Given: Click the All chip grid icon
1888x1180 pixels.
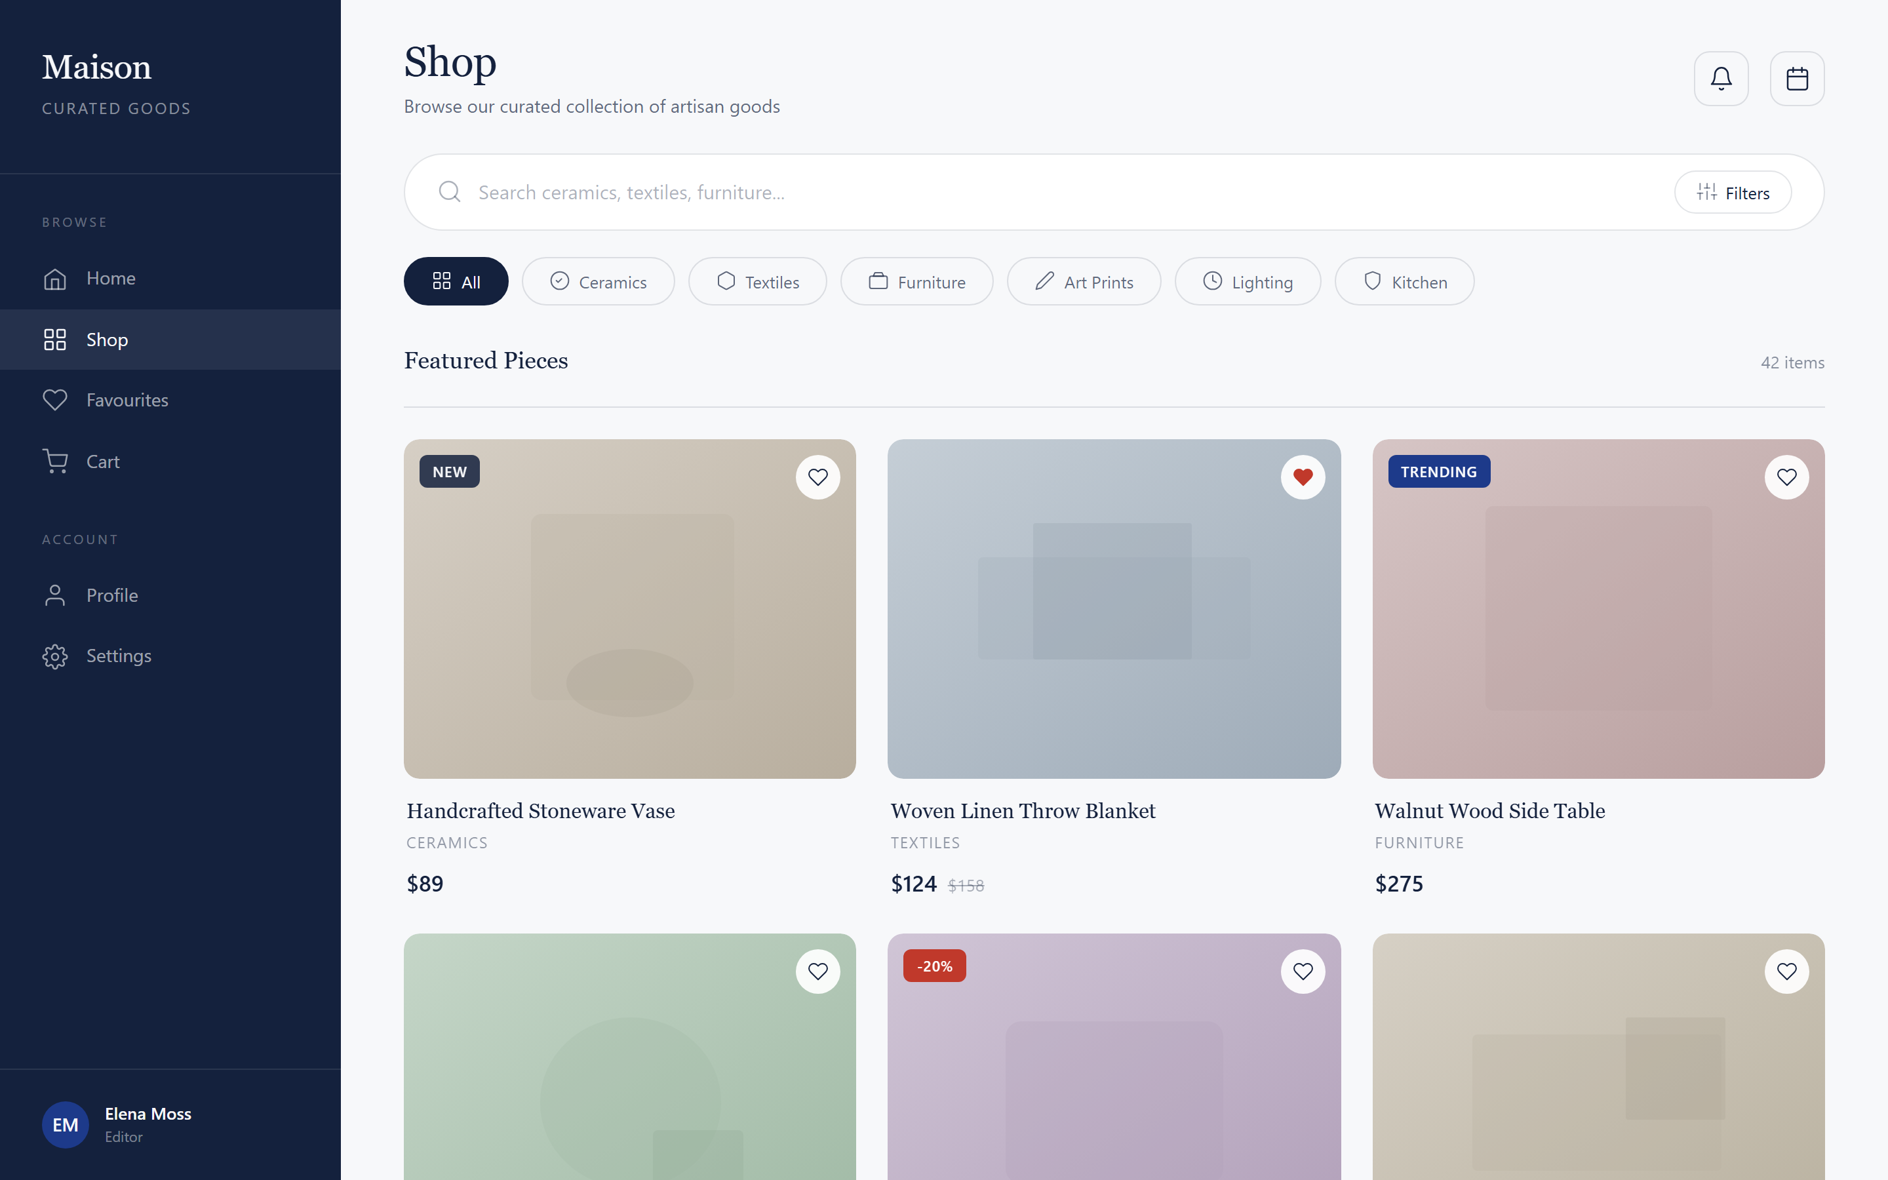Looking at the screenshot, I should pos(442,281).
